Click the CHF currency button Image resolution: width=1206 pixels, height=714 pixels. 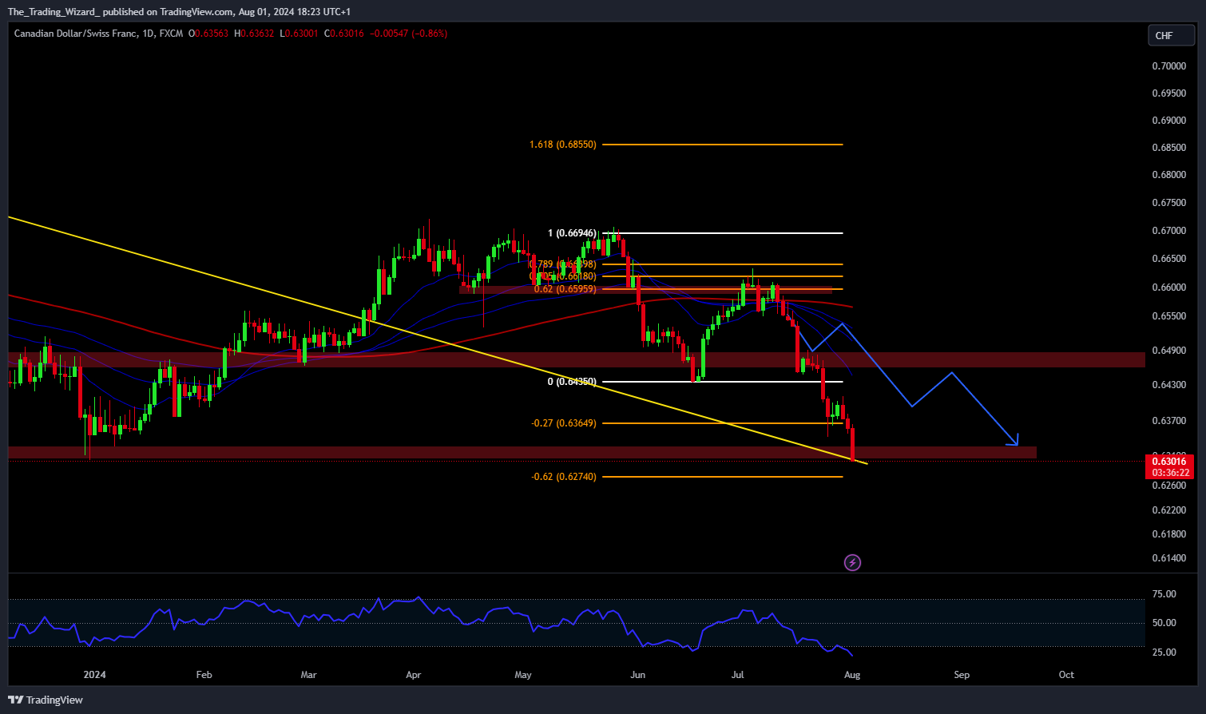pyautogui.click(x=1171, y=35)
